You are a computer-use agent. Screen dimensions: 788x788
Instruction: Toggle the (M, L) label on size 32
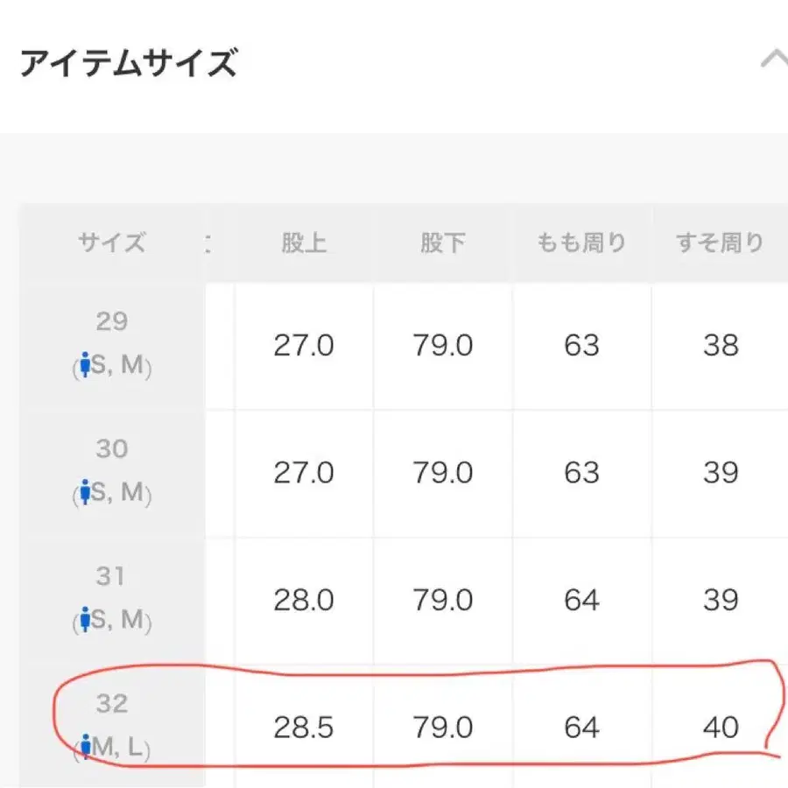[x=112, y=748]
